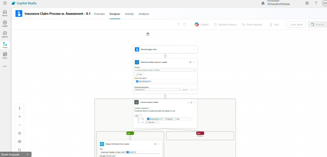Switch to the Activity tab

(129, 14)
